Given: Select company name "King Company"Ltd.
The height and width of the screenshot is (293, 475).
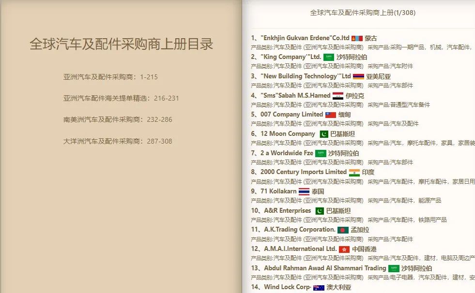Looking at the screenshot, I should pos(291,57).
